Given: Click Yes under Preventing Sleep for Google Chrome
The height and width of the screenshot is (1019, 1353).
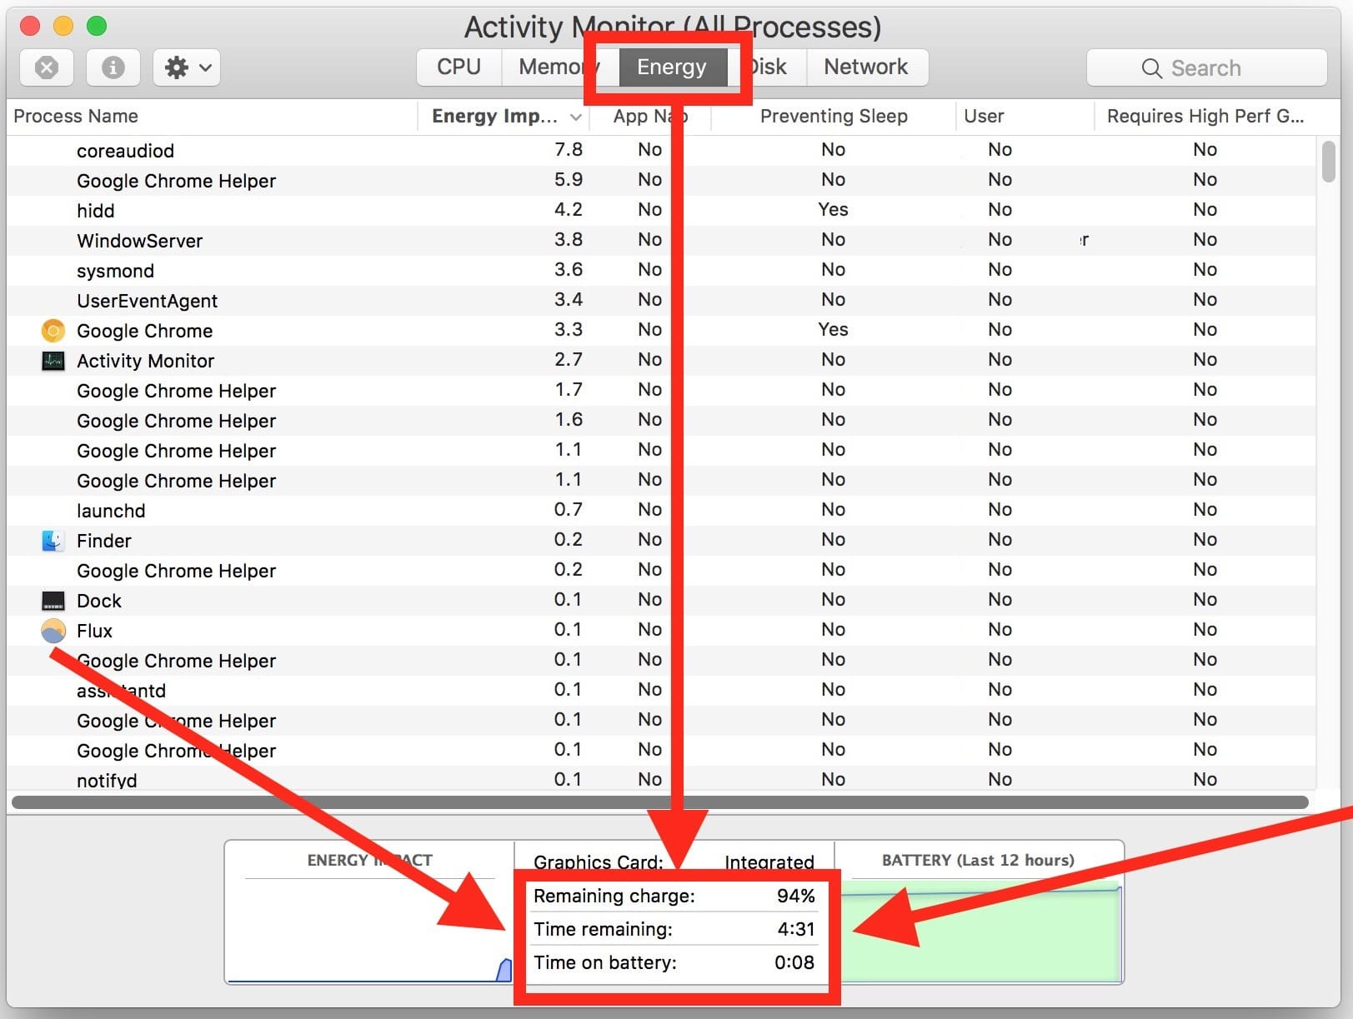Looking at the screenshot, I should 833,329.
